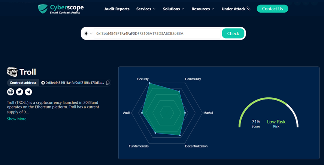
Task: Click the Troll token title
Action: [x=28, y=72]
